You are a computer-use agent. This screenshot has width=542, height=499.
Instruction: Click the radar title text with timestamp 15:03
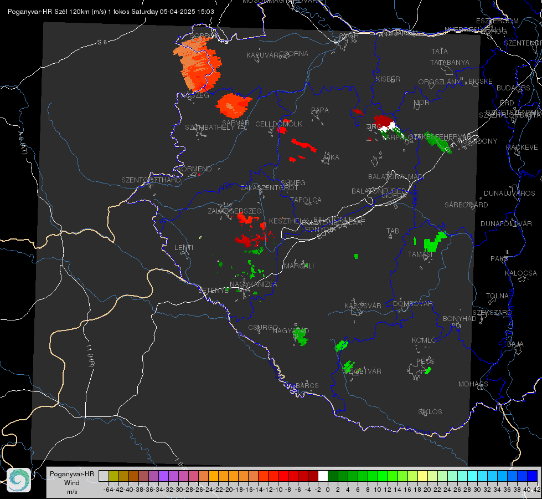click(x=111, y=12)
